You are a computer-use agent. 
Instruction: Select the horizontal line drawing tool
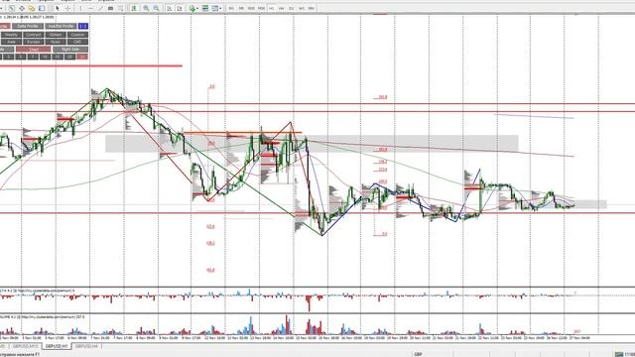[90, 8]
